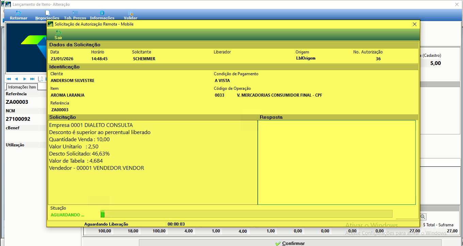Click the NCM value 27100092
The image size is (463, 246).
tap(18, 119)
